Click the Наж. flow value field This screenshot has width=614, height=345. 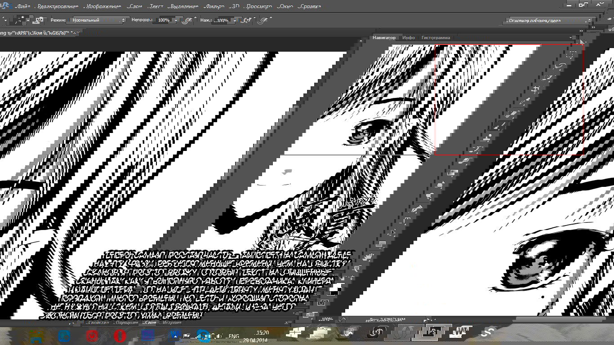[222, 20]
